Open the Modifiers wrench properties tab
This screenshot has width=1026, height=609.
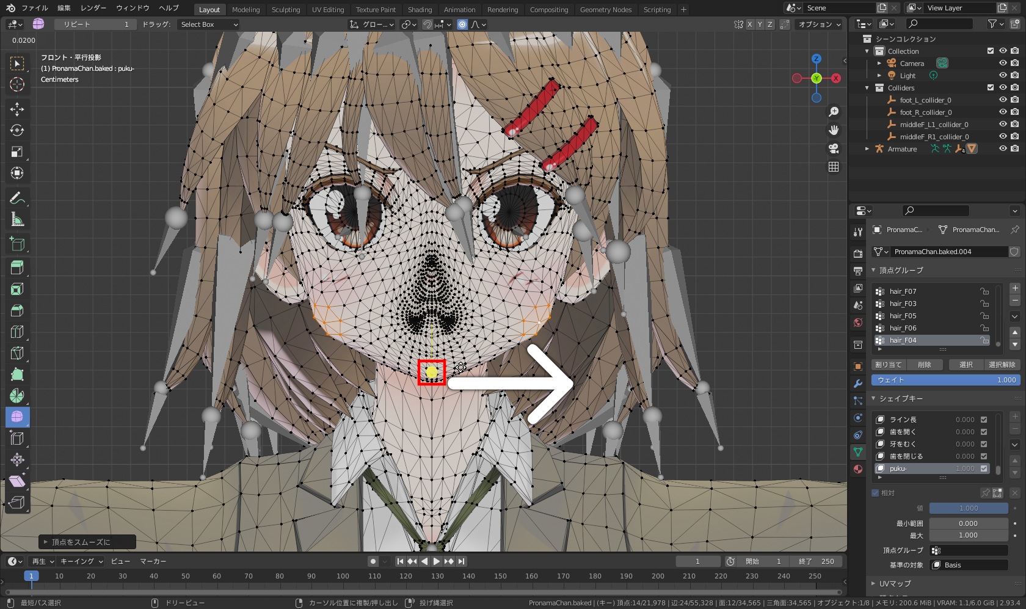[858, 384]
